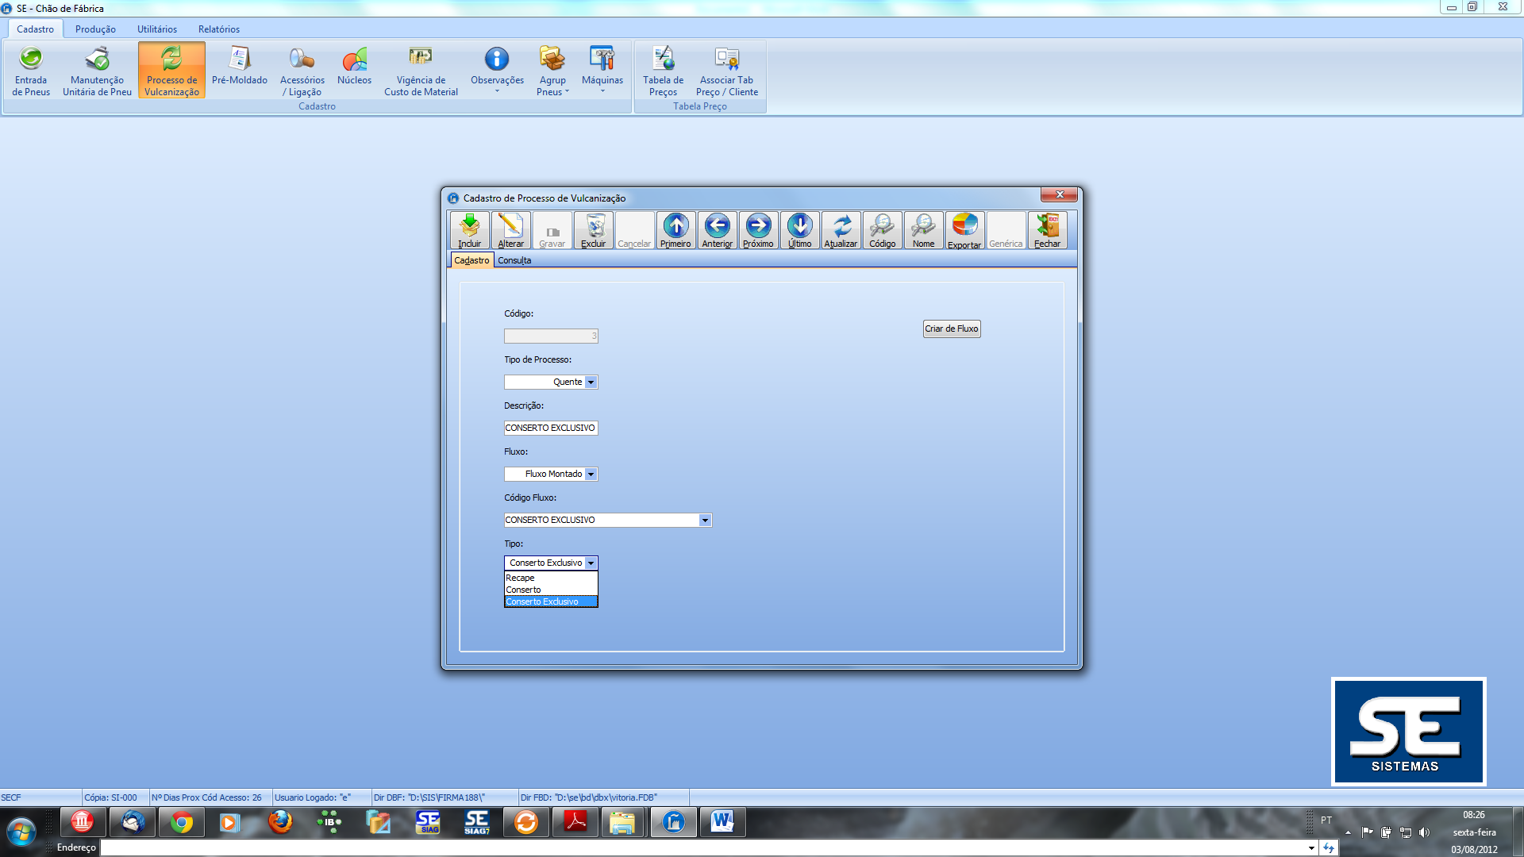Click the Tabela de Preços icon
The height and width of the screenshot is (857, 1524).
tap(663, 71)
